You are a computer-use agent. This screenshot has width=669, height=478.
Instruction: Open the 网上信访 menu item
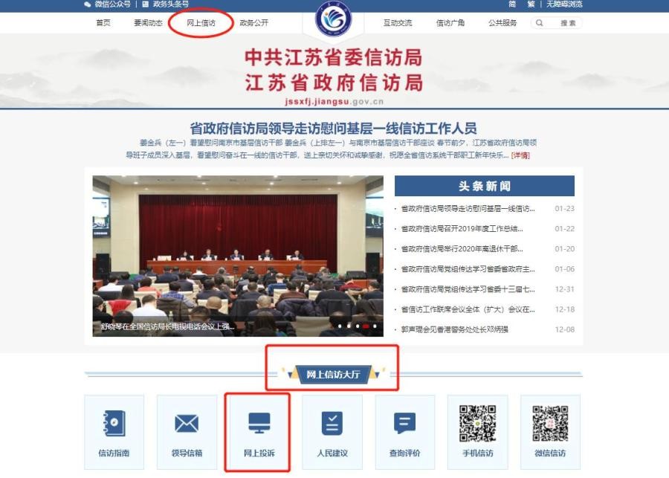click(x=201, y=23)
